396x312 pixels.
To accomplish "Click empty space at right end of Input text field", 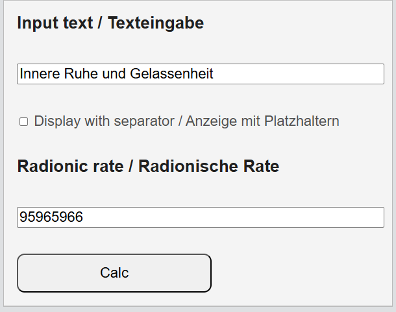I will point(351,74).
